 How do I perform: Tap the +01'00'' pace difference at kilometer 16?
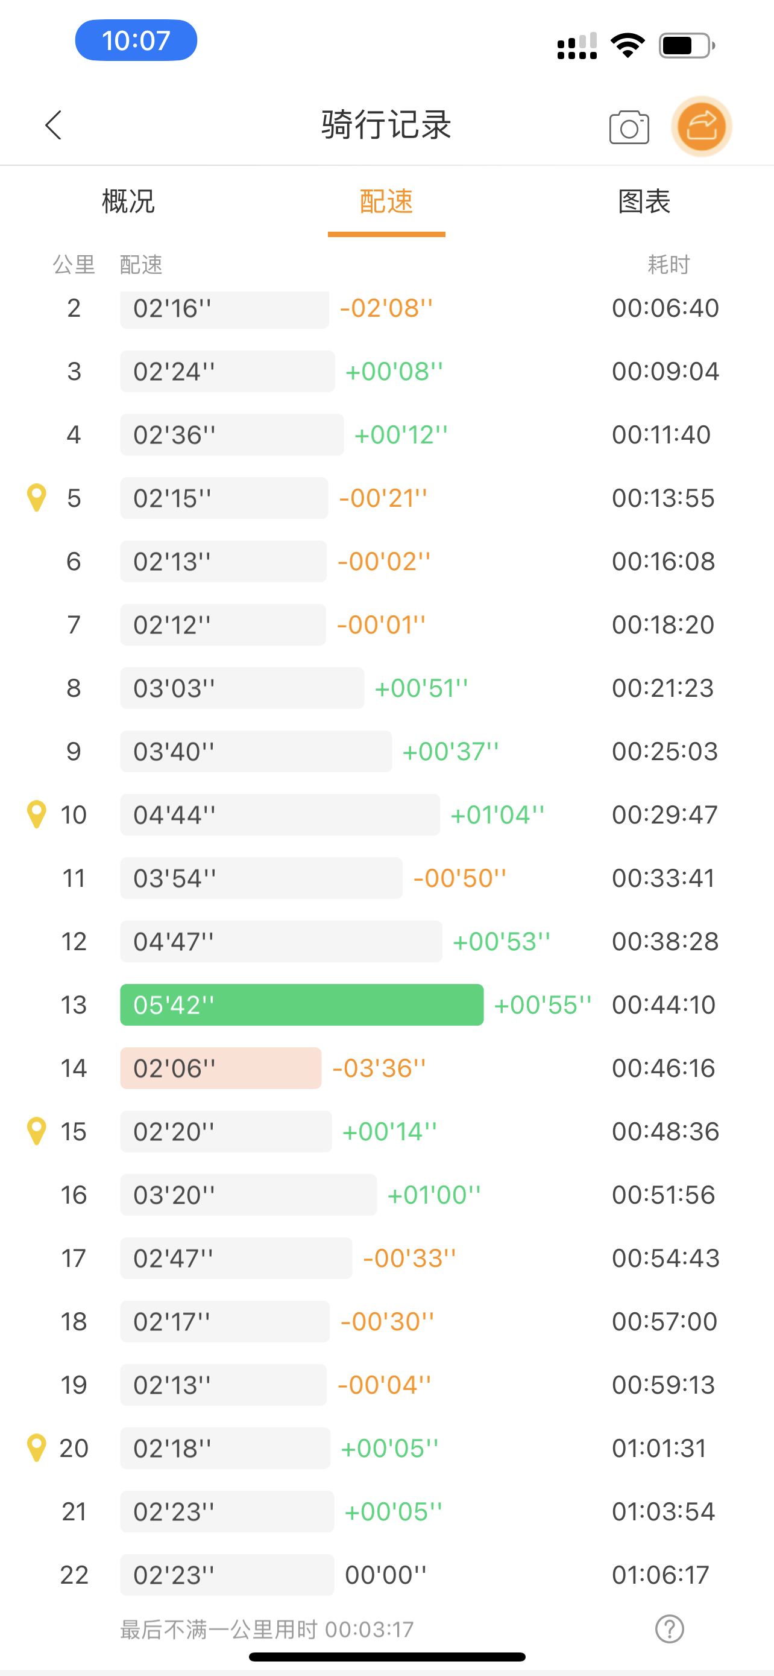[x=433, y=1195]
